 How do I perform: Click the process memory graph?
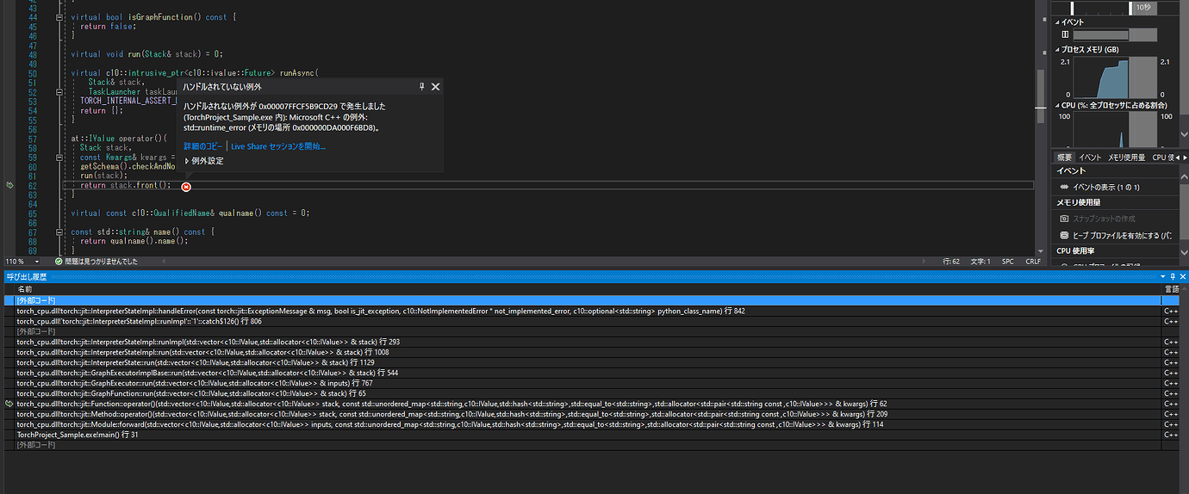coord(1115,77)
